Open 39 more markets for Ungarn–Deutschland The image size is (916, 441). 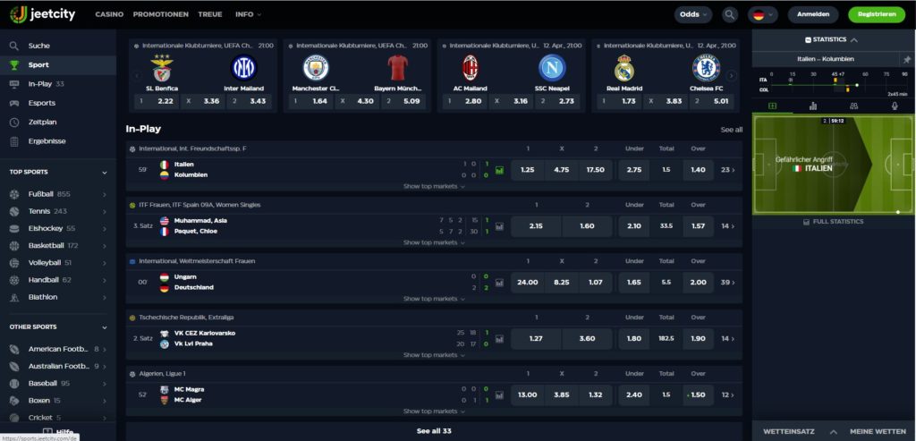[x=728, y=282]
